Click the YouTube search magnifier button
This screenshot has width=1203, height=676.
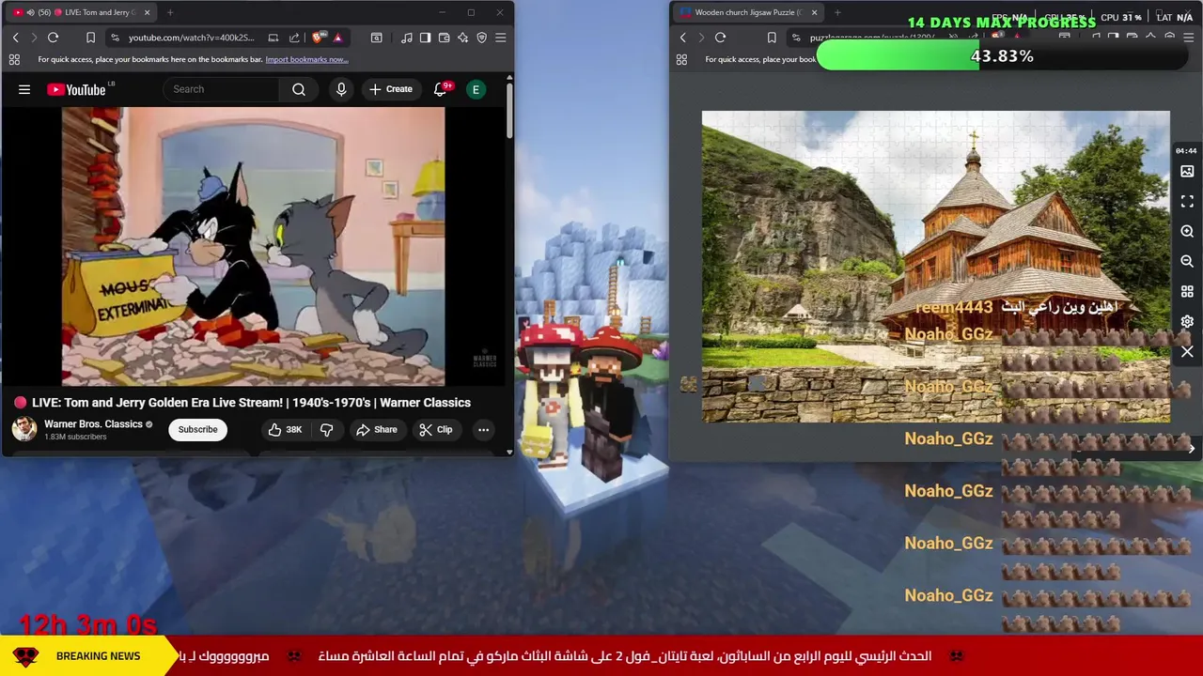pyautogui.click(x=299, y=89)
